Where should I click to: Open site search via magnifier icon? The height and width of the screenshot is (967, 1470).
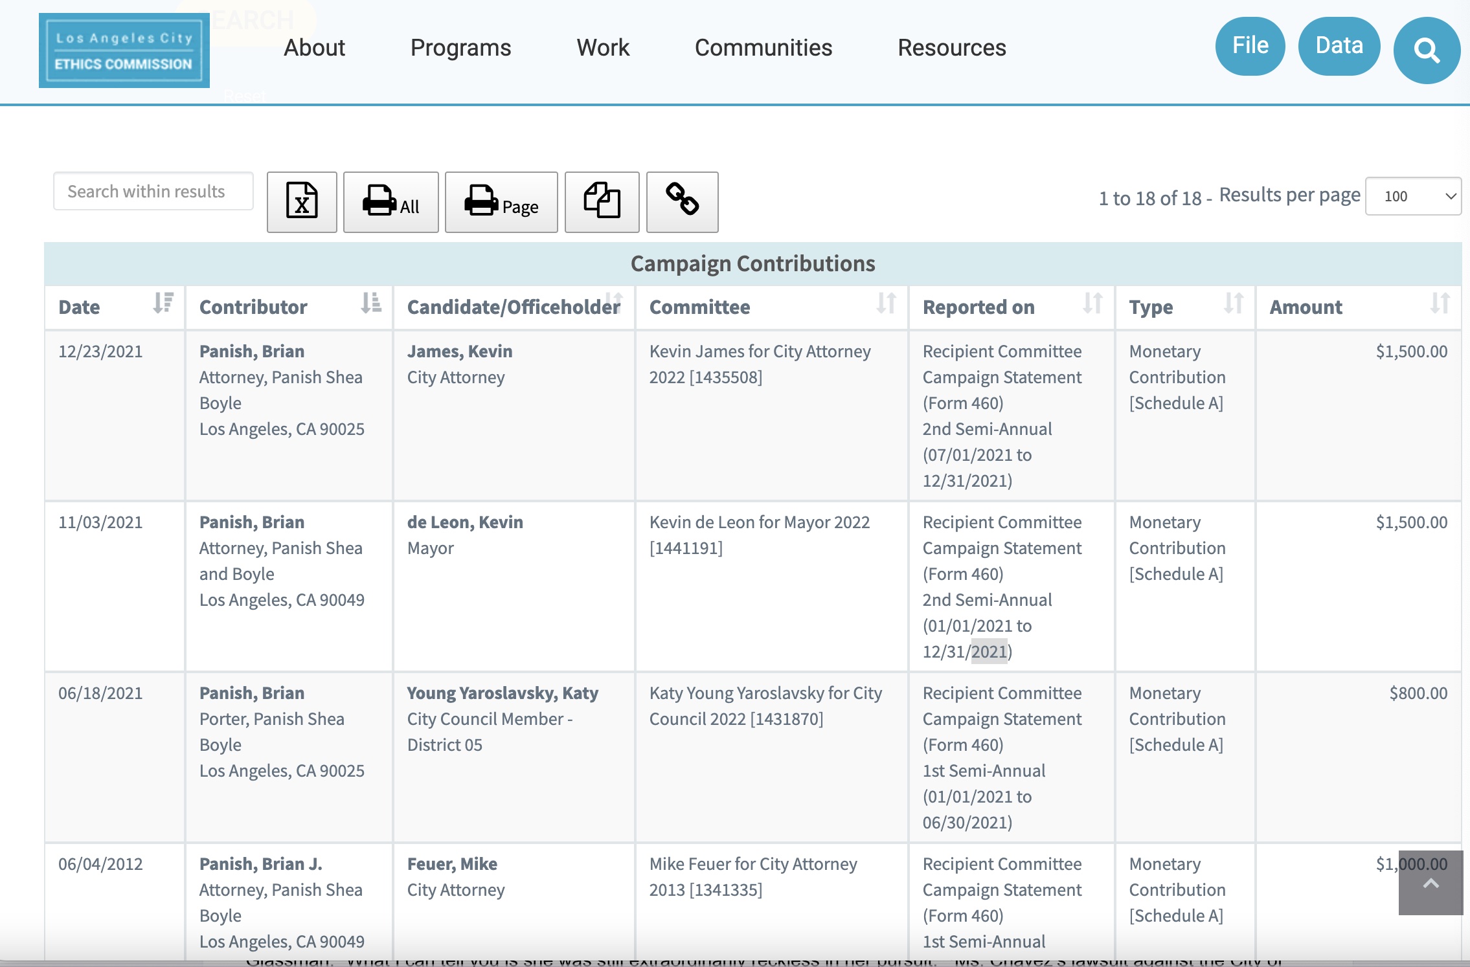[1426, 50]
